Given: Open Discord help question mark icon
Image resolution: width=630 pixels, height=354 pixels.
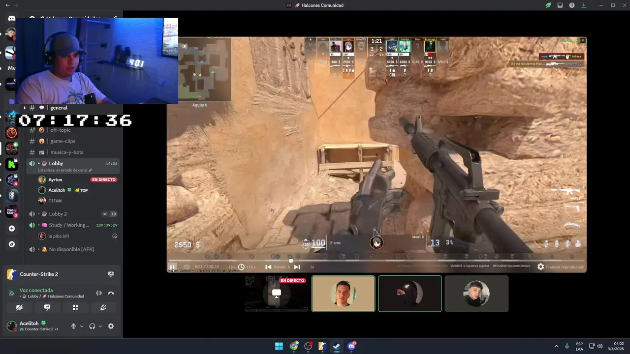Looking at the screenshot, I should click(572, 5).
